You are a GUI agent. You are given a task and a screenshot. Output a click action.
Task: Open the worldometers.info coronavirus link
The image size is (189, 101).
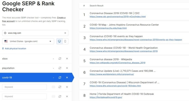(x=112, y=74)
